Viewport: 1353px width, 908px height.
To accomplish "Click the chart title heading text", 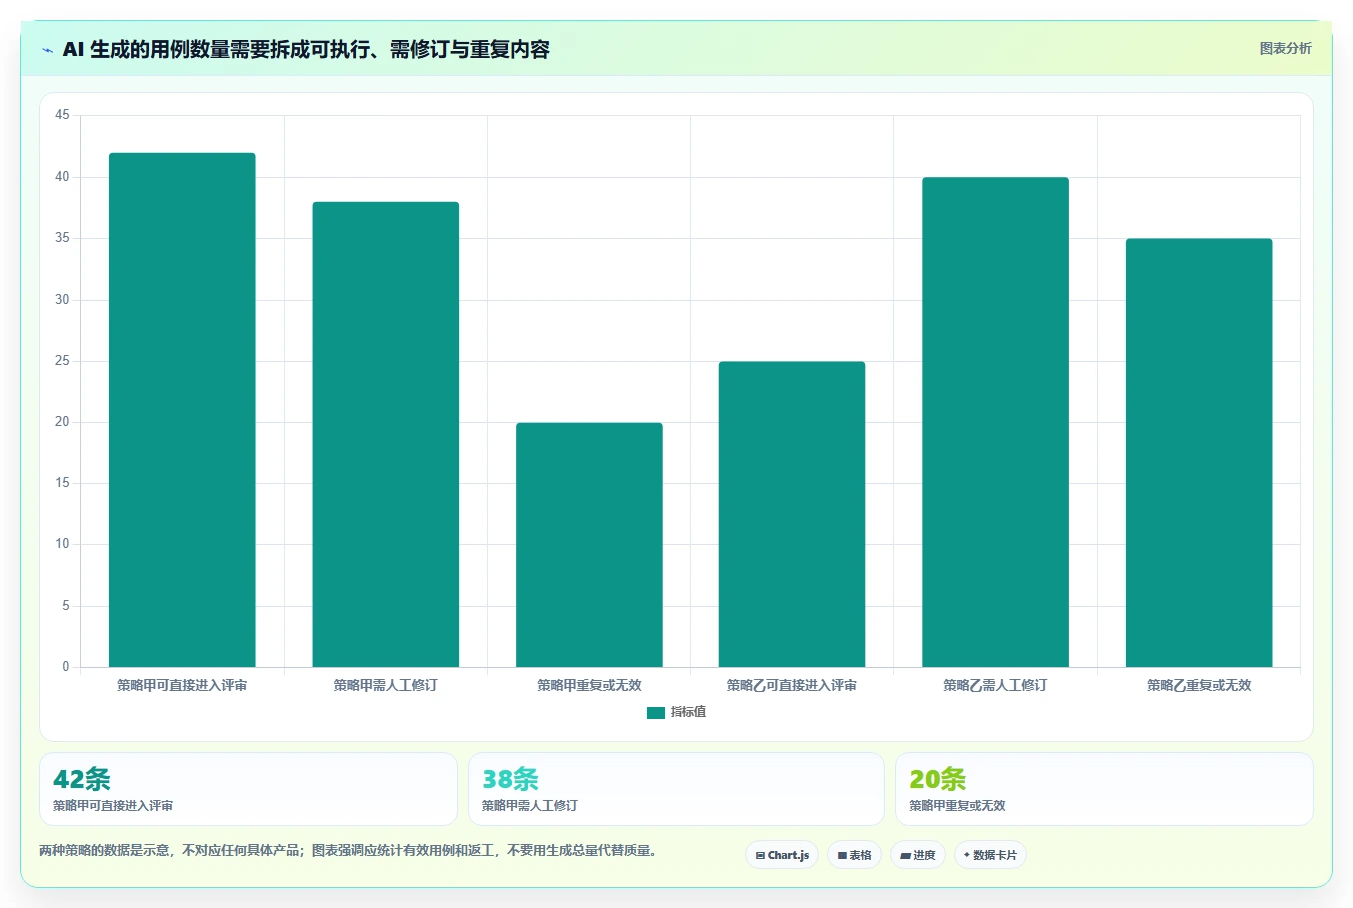I will [306, 49].
